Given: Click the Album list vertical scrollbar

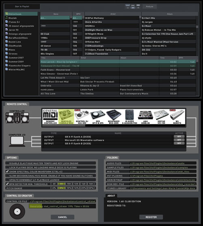Looking at the screenshot, I should click(197, 27).
